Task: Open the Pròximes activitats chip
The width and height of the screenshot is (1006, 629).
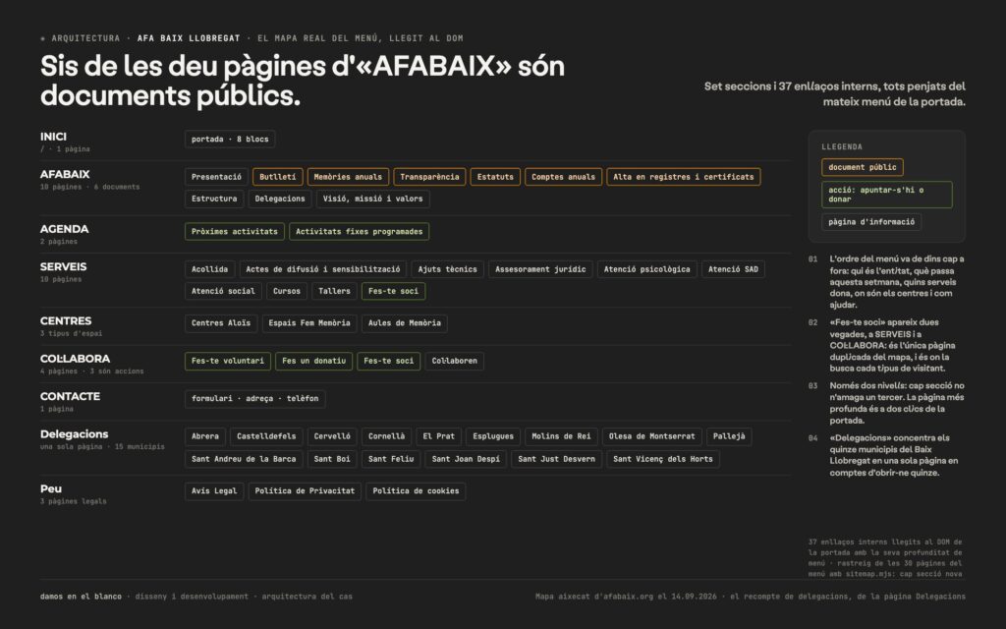Action: (234, 232)
